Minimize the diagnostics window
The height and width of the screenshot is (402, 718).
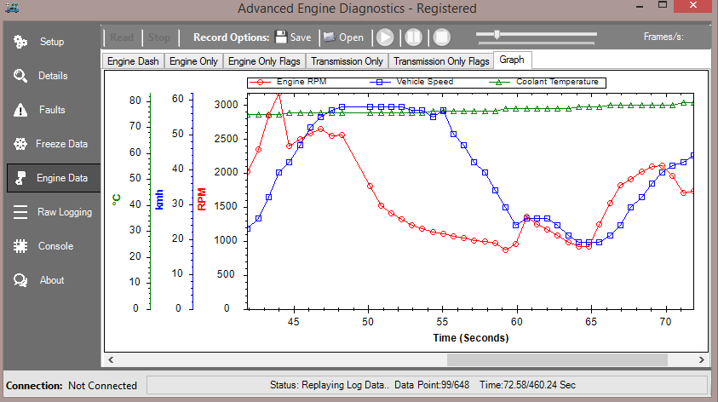pos(640,7)
